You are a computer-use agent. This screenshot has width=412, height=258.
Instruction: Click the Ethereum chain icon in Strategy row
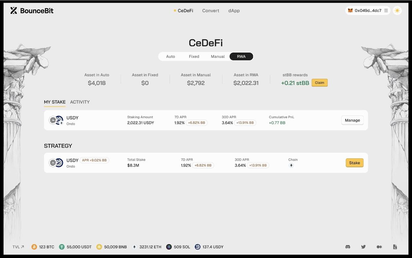coord(291,166)
